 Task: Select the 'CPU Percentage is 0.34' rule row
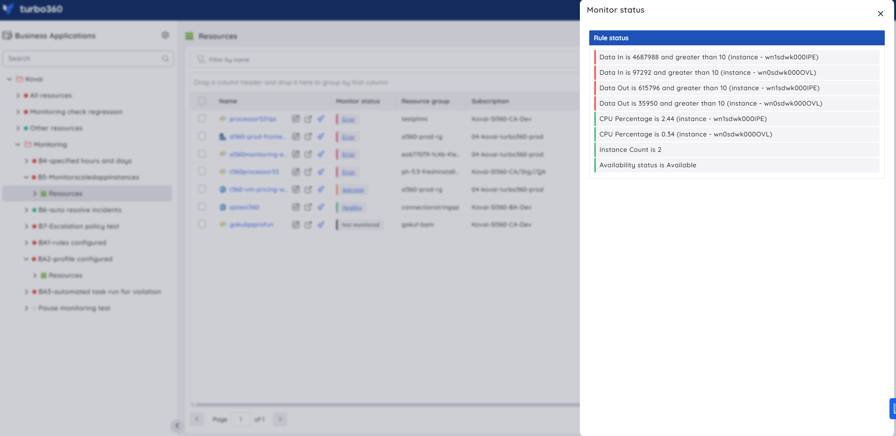click(737, 134)
